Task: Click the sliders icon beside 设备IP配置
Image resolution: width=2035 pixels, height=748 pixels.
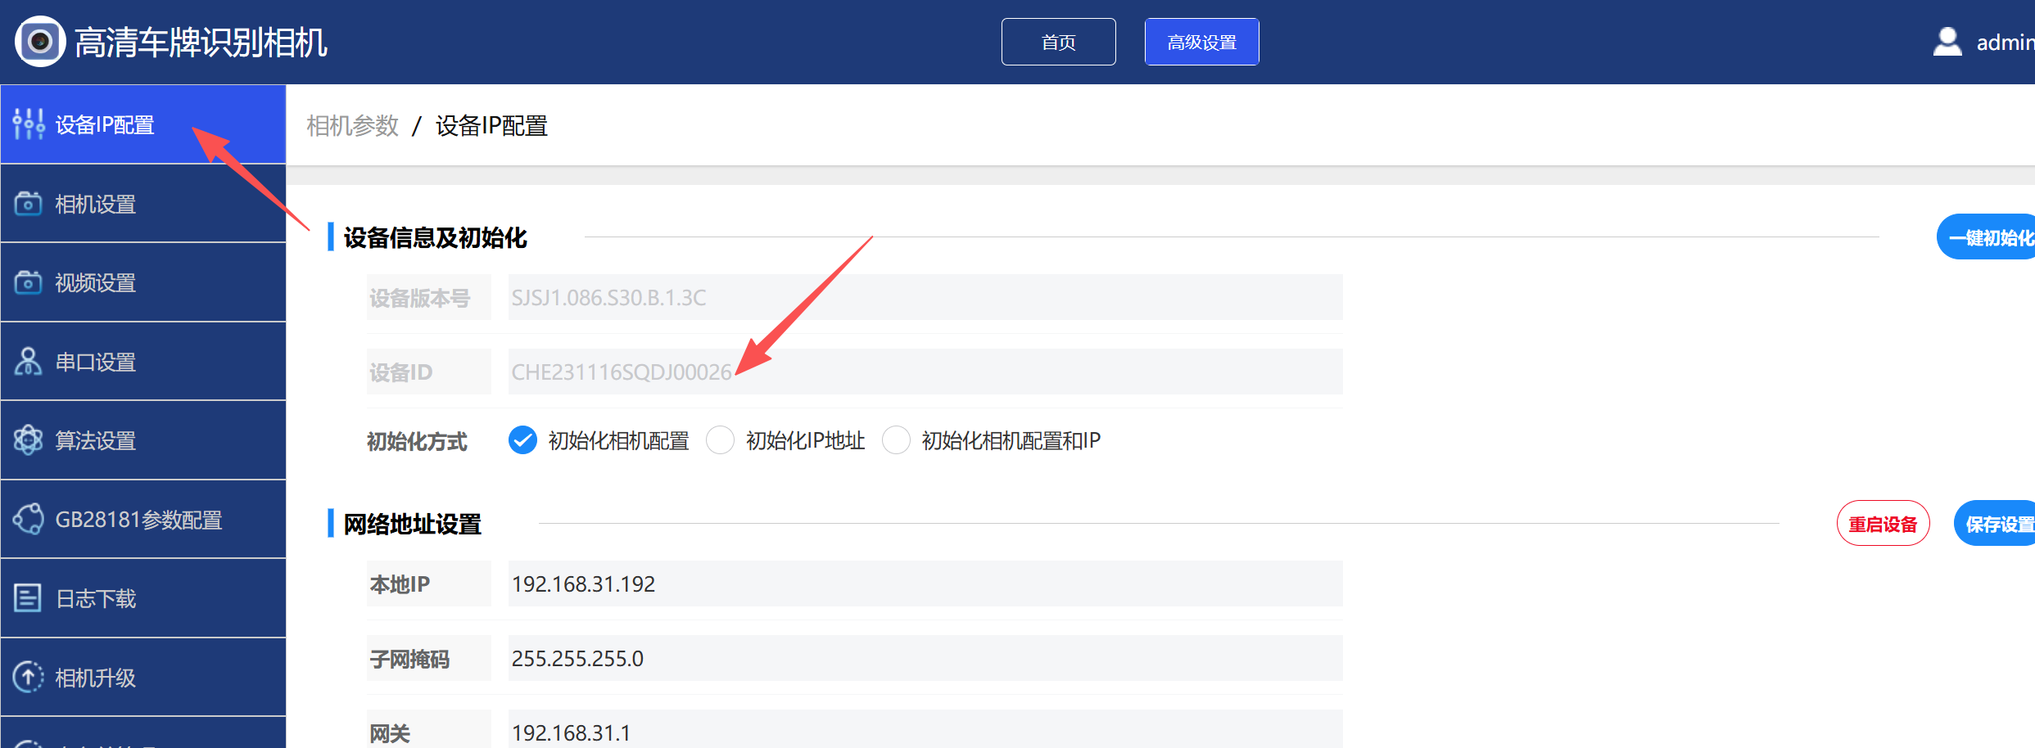Action: click(x=29, y=124)
